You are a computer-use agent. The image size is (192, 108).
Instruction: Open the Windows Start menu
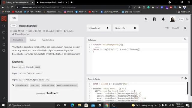coord(3,105)
